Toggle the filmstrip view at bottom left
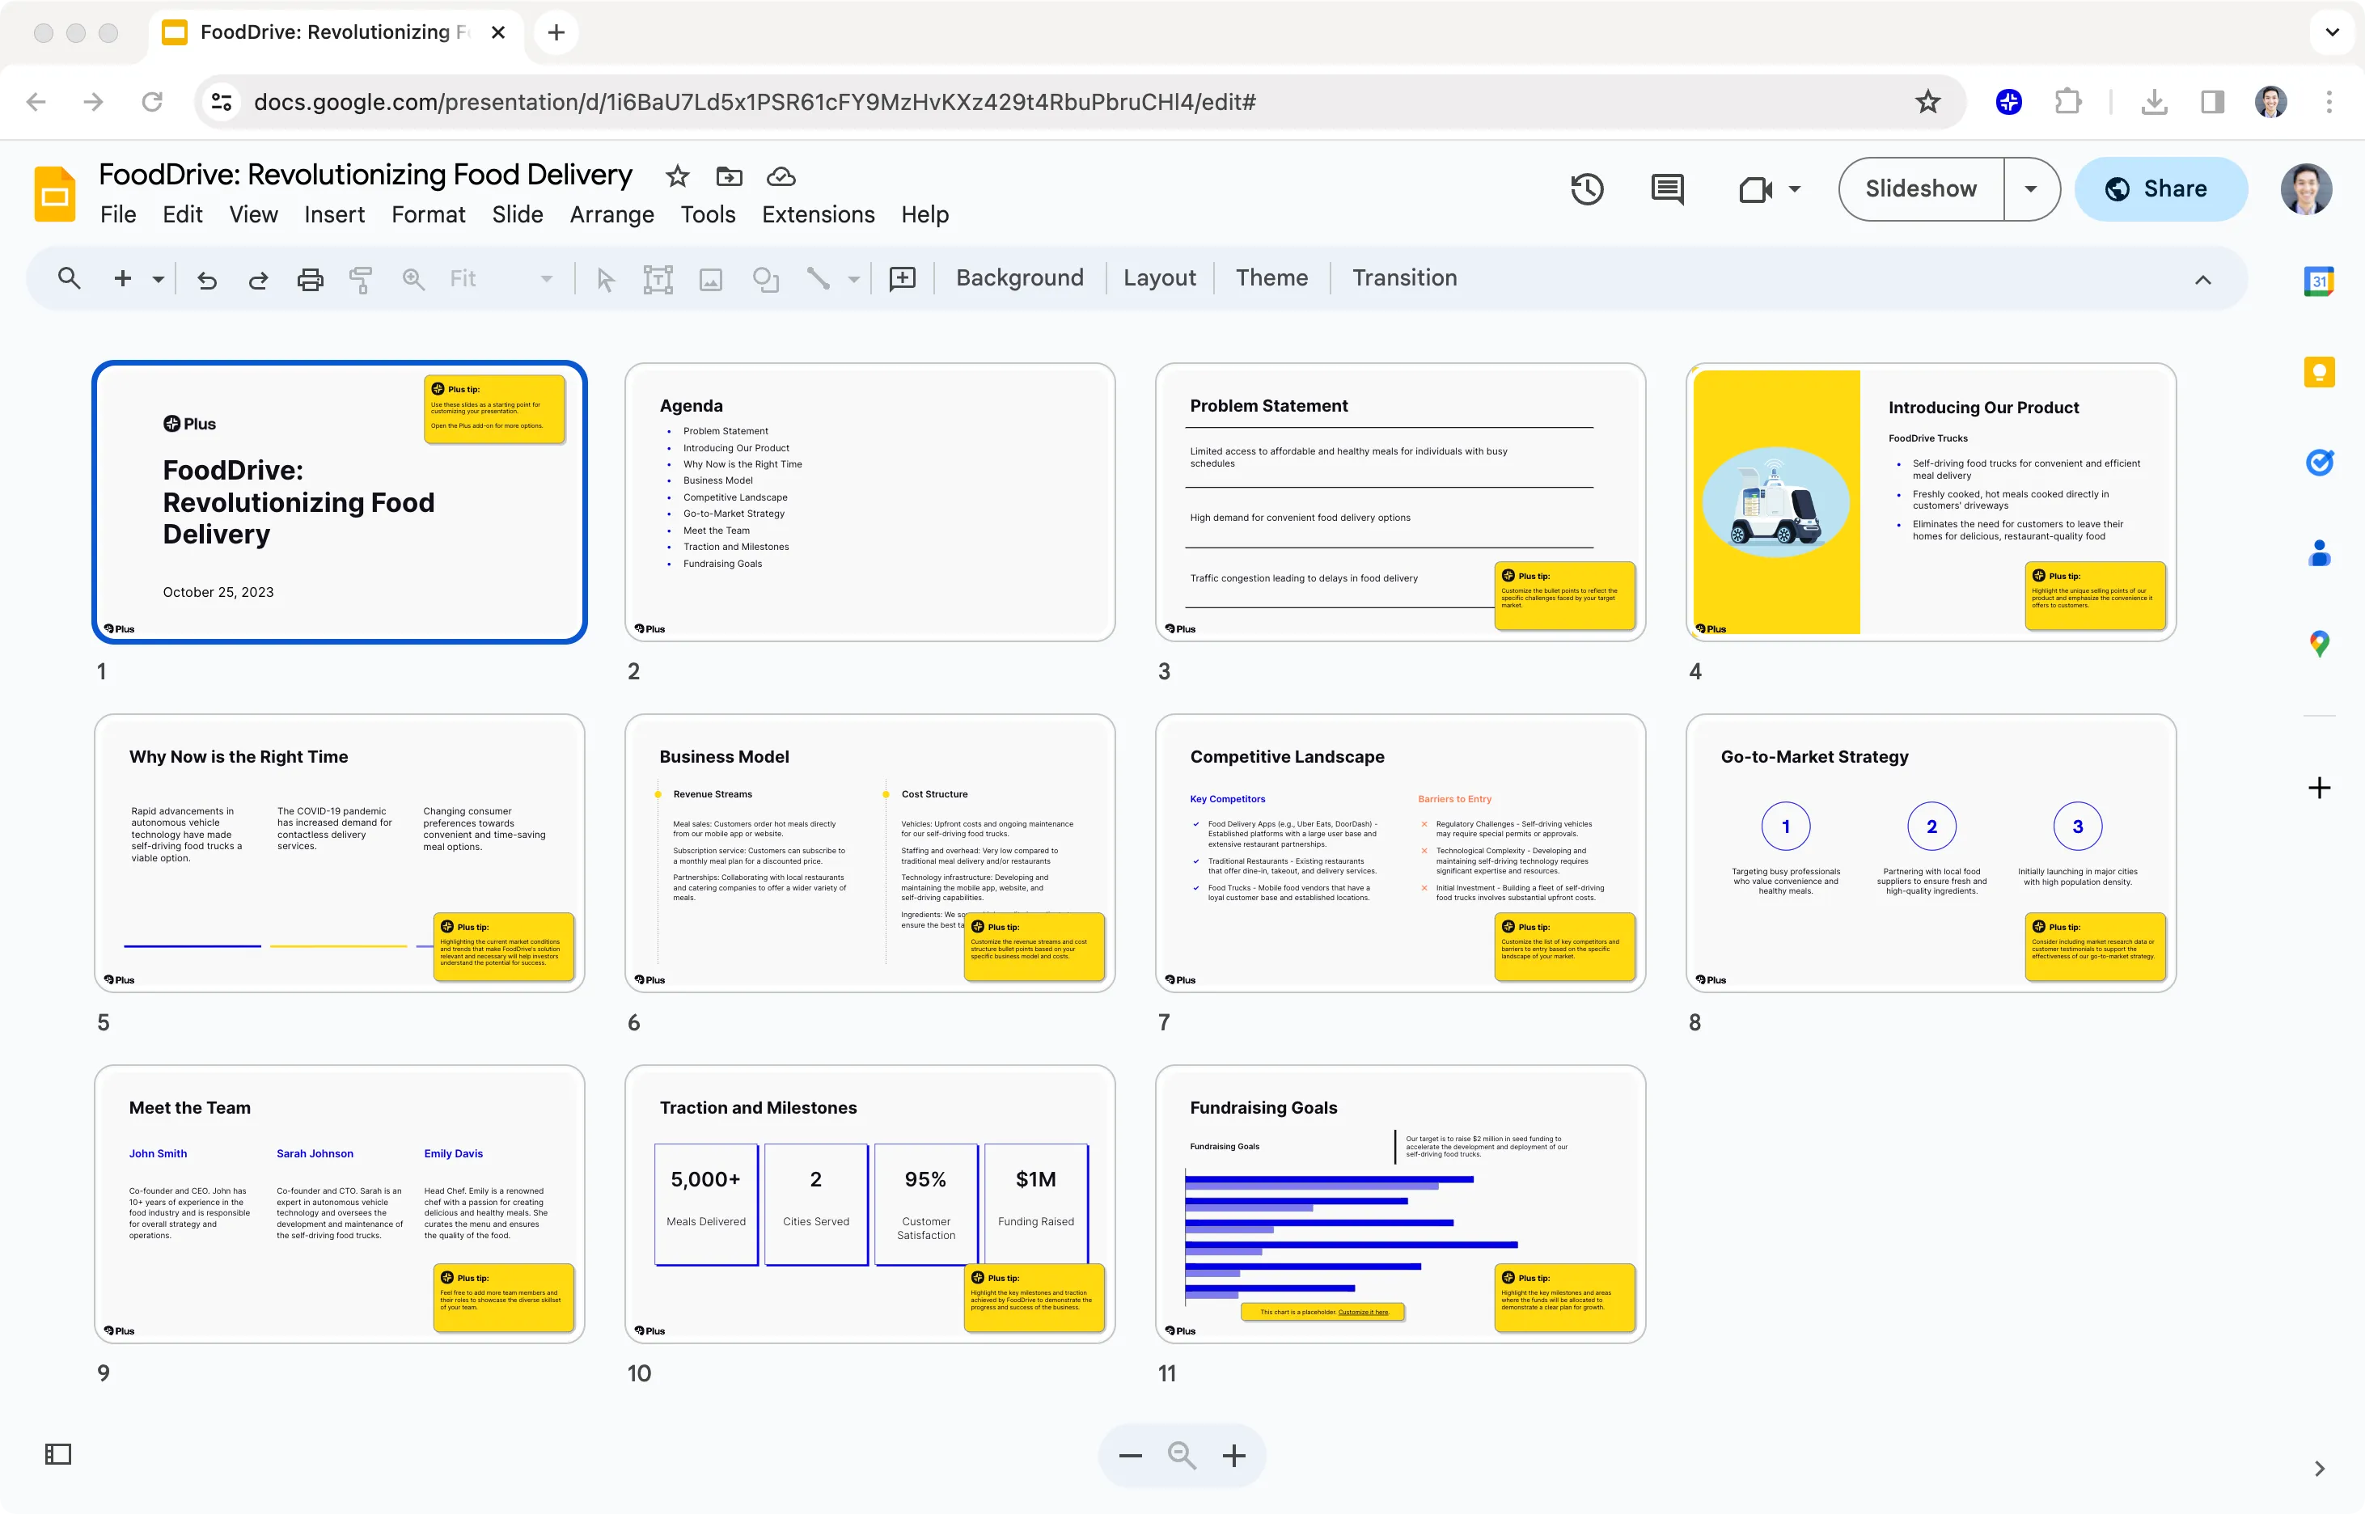Viewport: 2365px width, 1514px height. coord(58,1454)
